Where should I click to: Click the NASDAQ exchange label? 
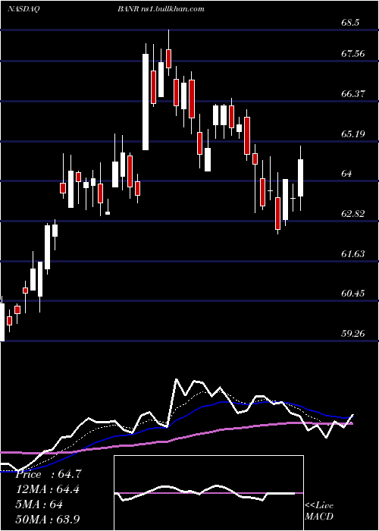(23, 9)
